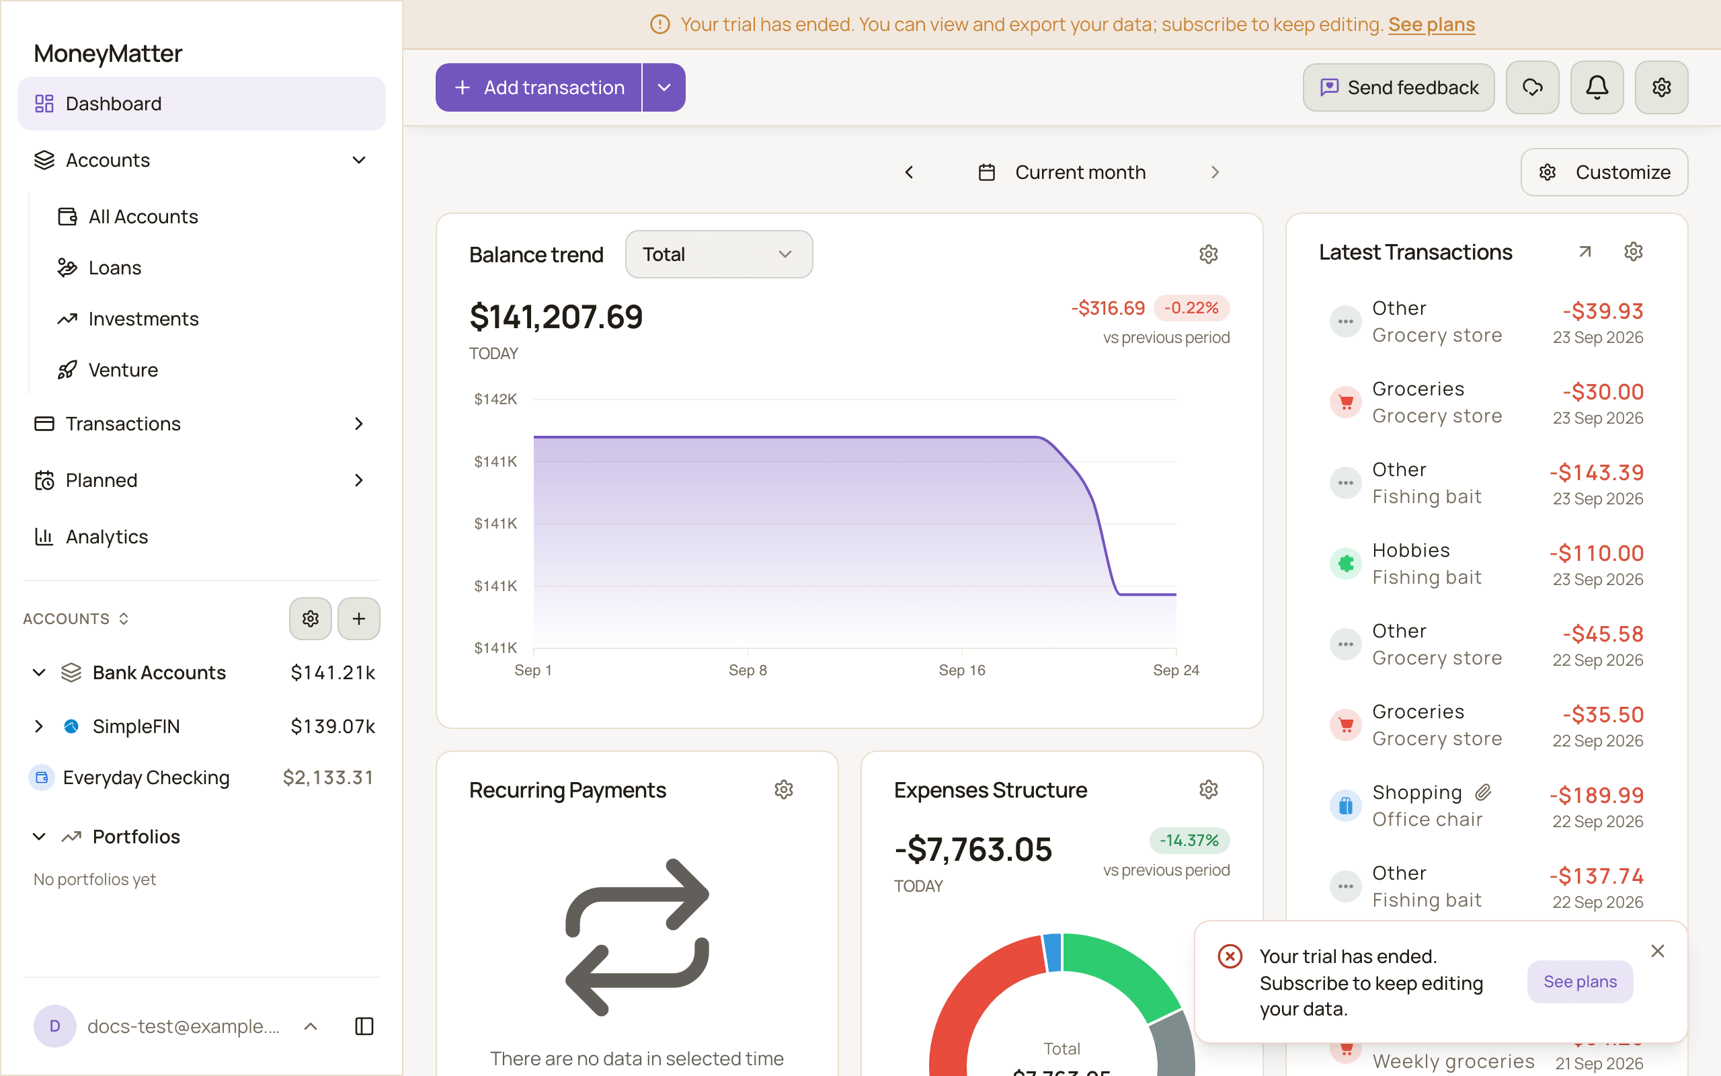Screen dimensions: 1721x1076
Task: Open accounts list settings gear in sidebar
Action: pos(310,619)
